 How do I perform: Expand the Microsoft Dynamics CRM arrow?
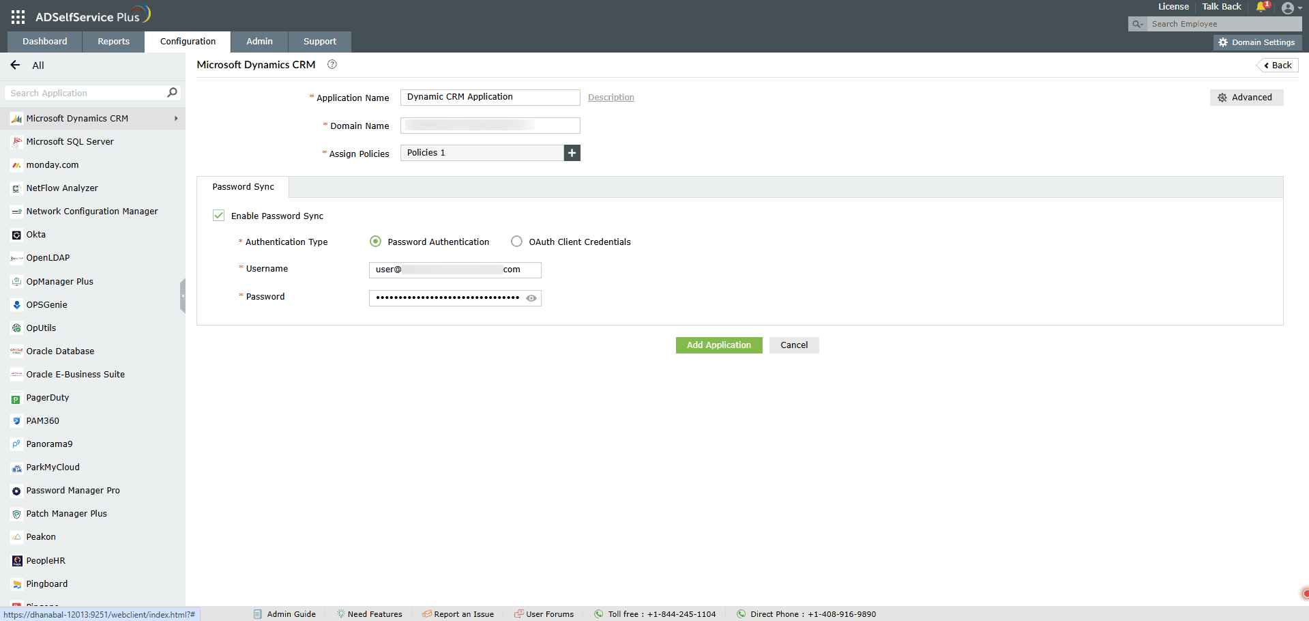coord(176,117)
